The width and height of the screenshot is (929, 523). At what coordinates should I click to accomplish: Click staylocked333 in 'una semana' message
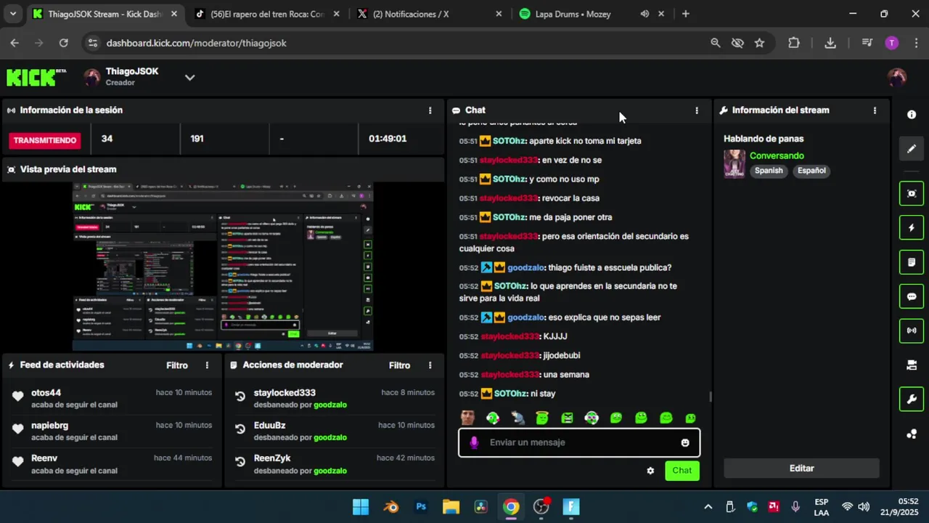pyautogui.click(x=509, y=375)
